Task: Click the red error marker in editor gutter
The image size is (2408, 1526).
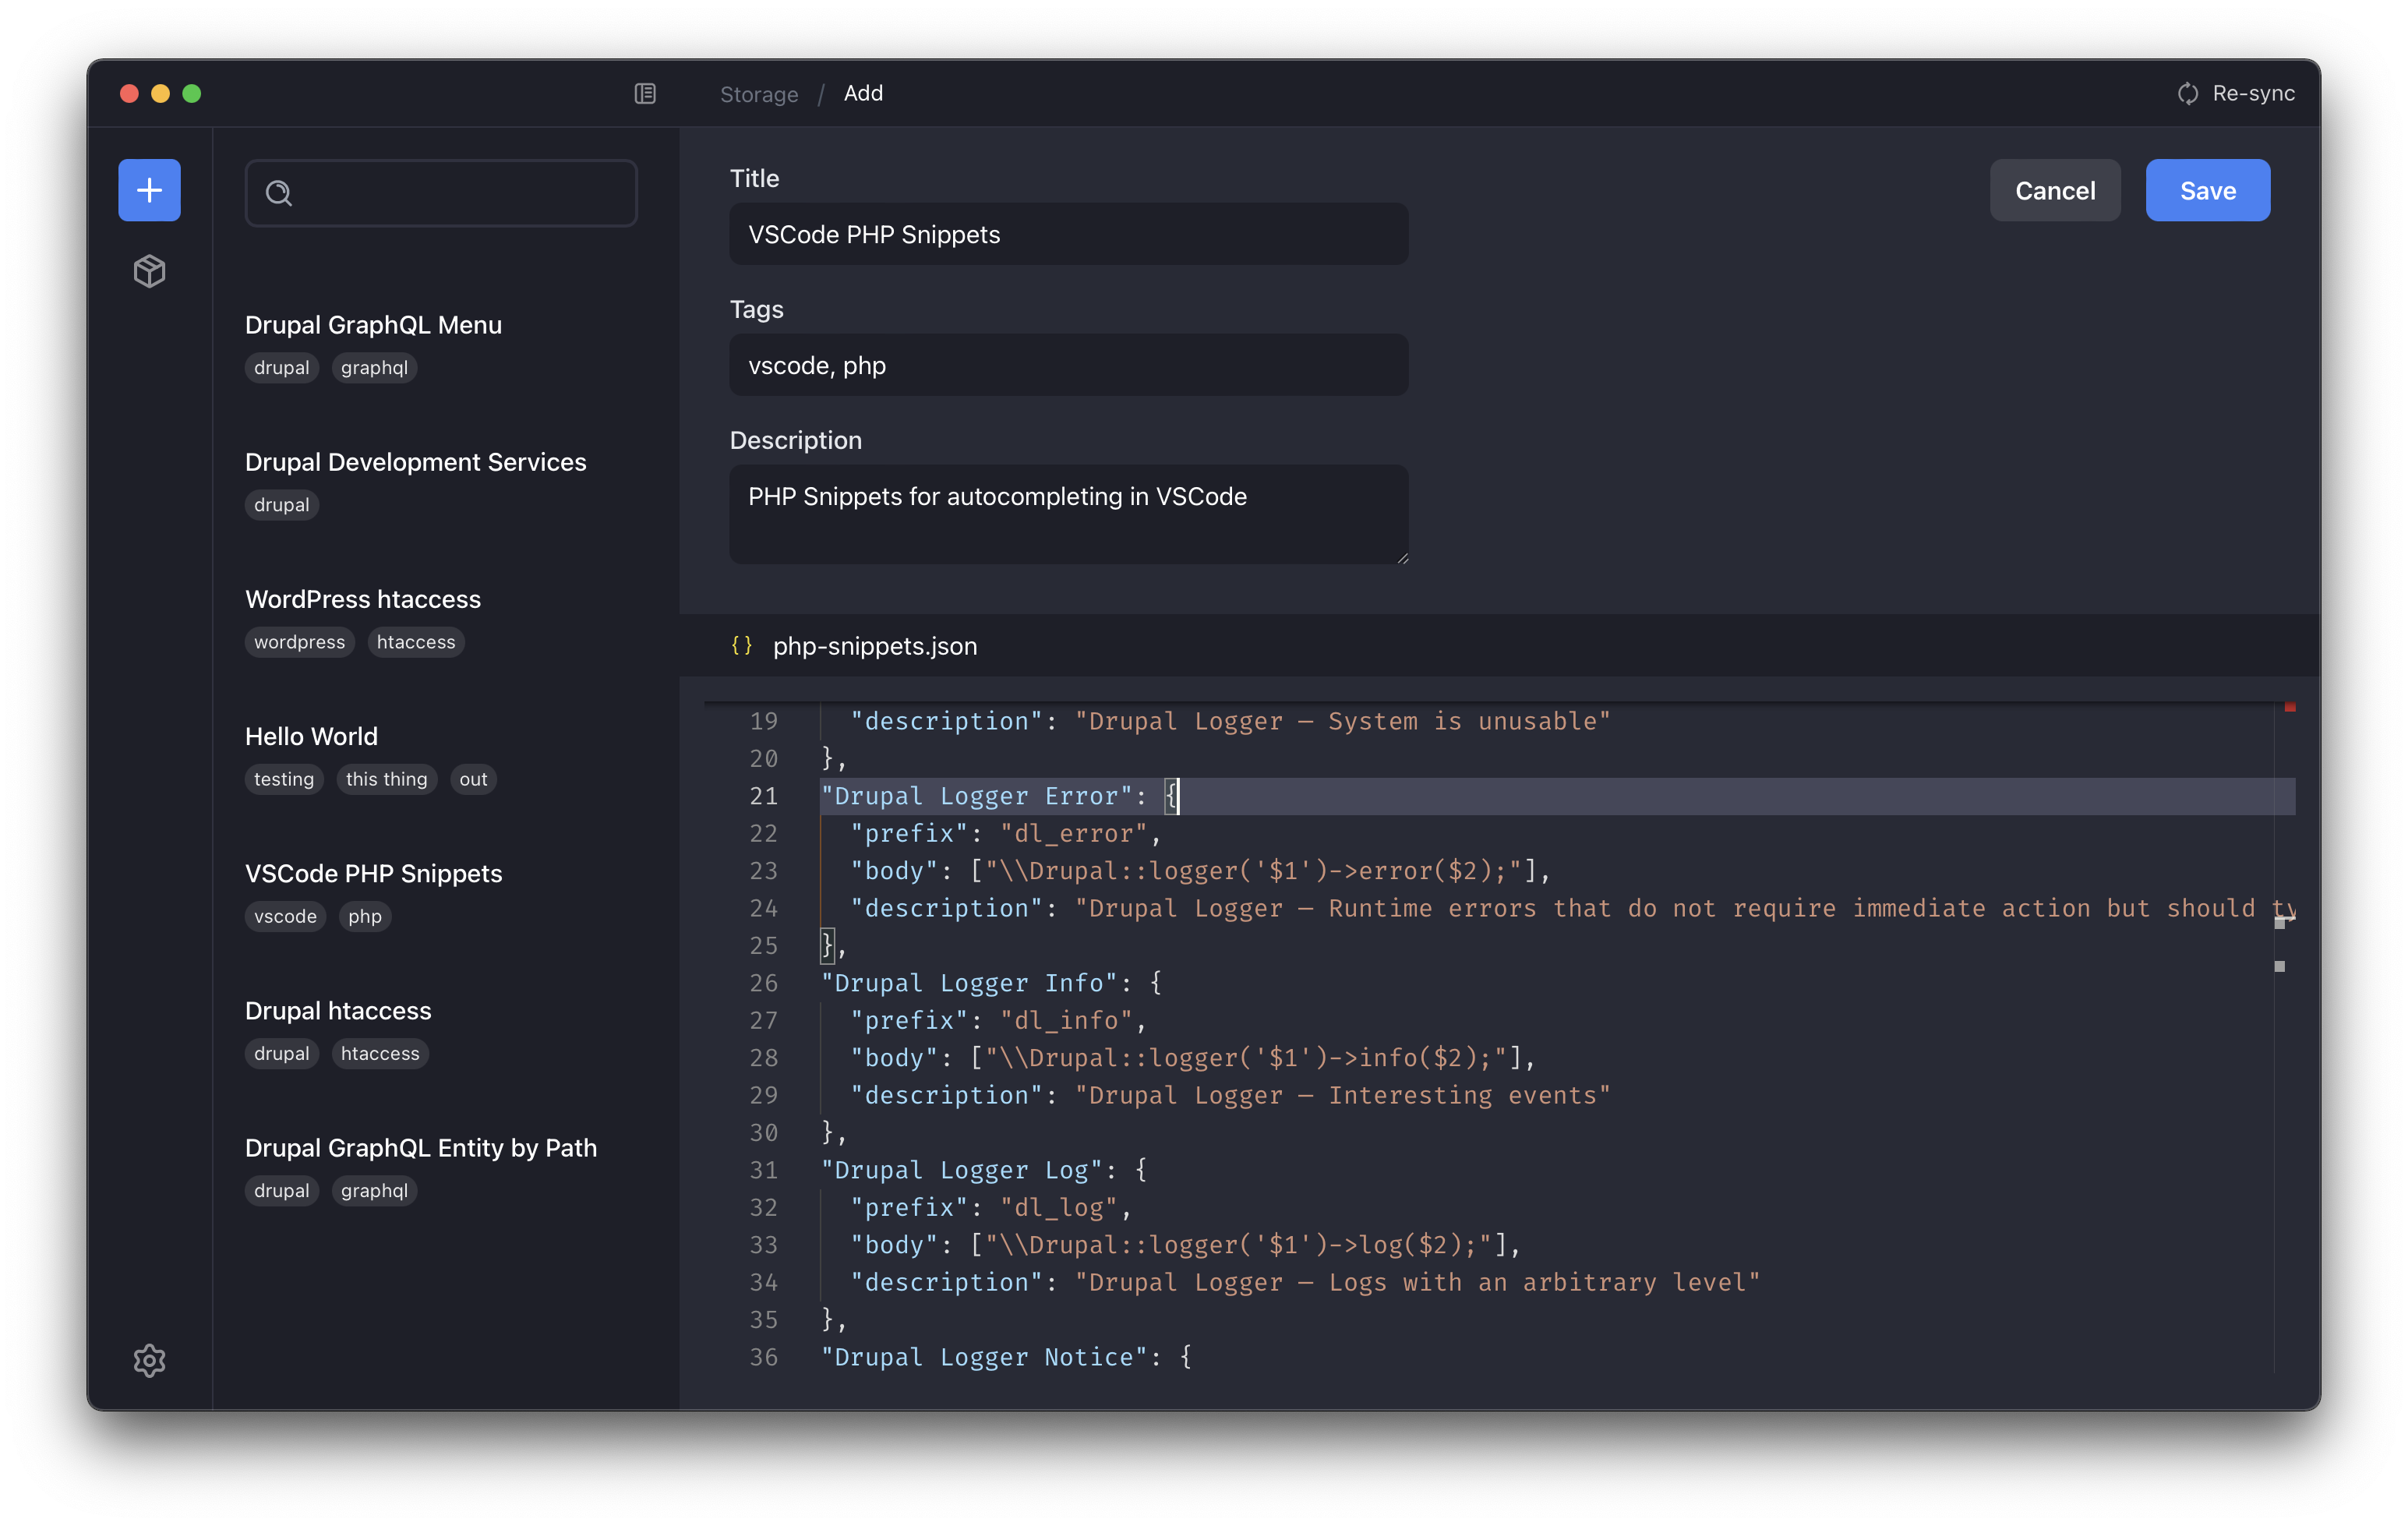Action: pos(2289,708)
